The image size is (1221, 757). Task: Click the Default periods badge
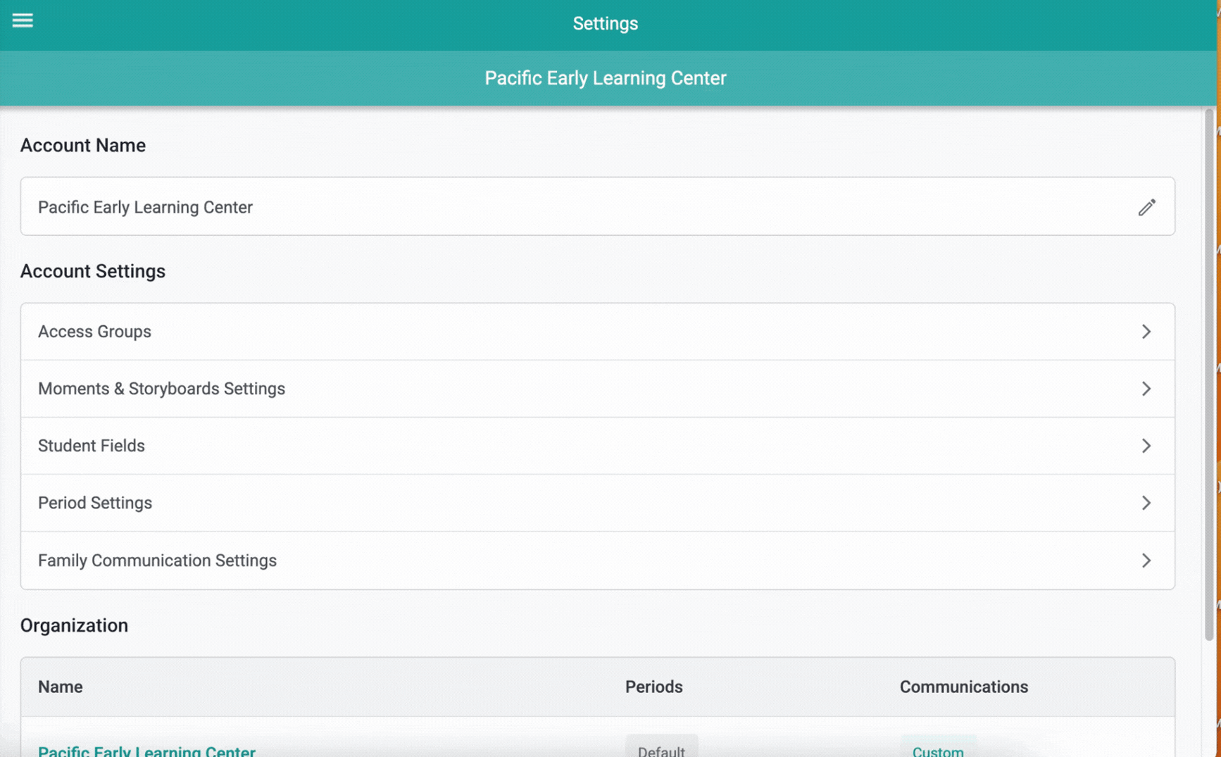pyautogui.click(x=661, y=748)
